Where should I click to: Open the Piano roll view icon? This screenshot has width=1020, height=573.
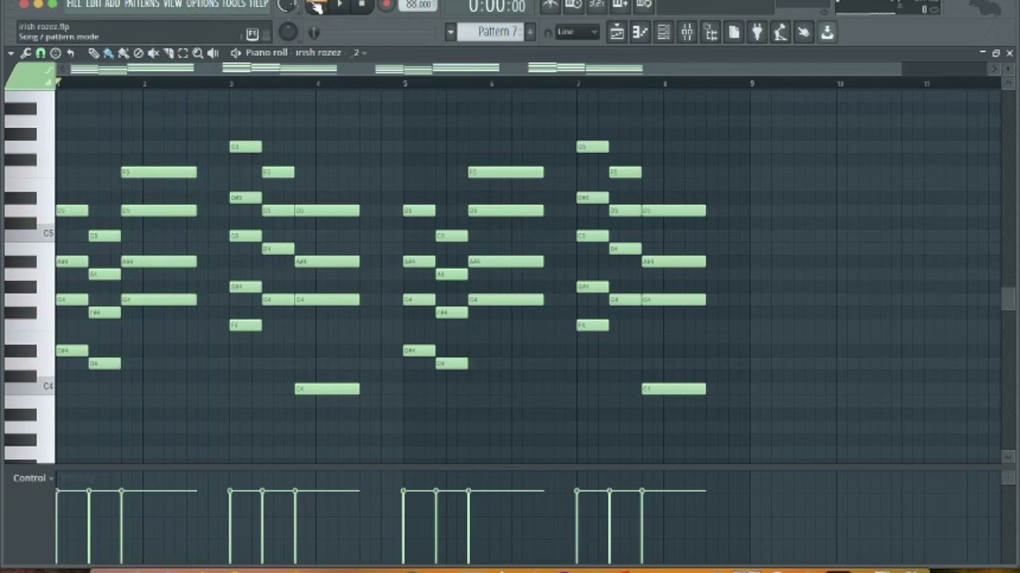pyautogui.click(x=640, y=33)
